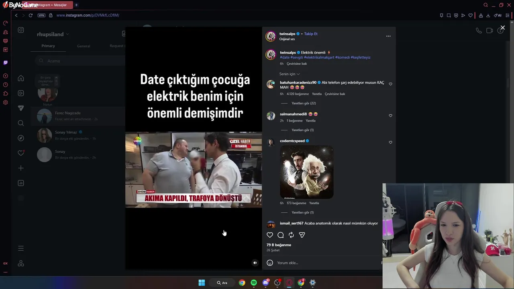This screenshot has width=514, height=289.
Task: Expand replies under codemtcspeed's comment
Action: (302, 212)
